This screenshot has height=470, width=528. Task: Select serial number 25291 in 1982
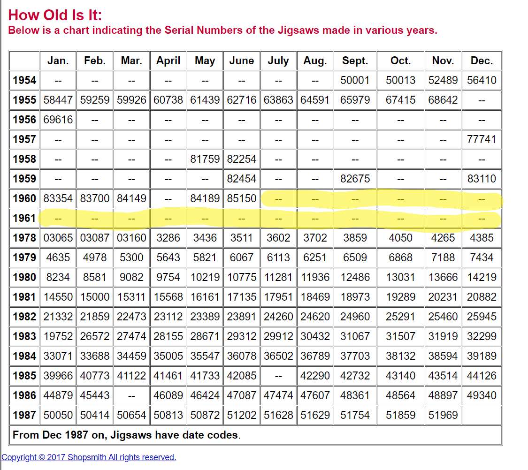tap(400, 317)
